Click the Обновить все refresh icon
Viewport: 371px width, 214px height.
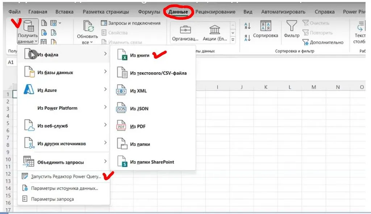88,26
